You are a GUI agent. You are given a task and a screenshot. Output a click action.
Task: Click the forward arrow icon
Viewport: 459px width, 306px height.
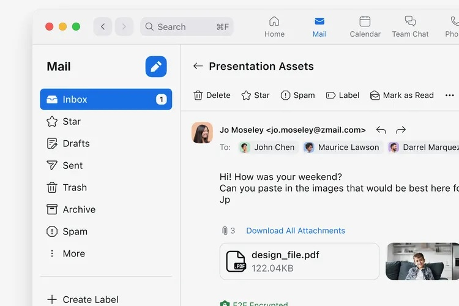[401, 130]
